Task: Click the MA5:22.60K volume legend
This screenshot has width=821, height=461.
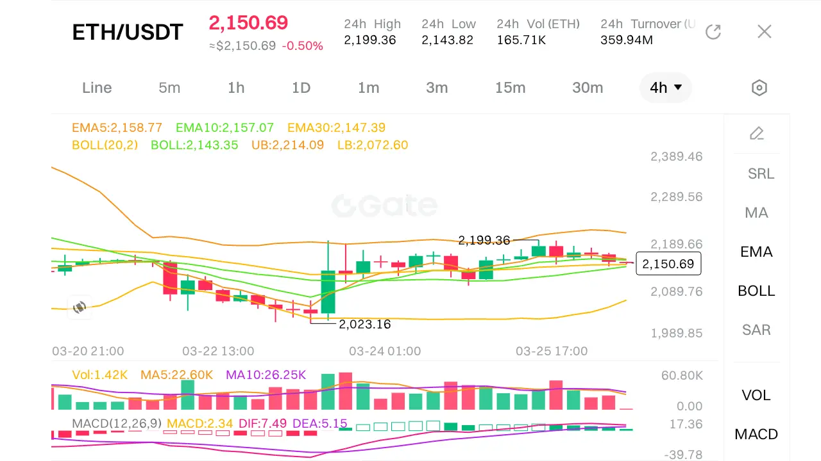Action: click(x=177, y=375)
